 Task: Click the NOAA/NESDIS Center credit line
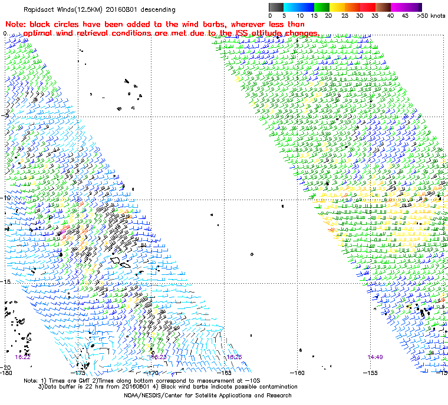pyautogui.click(x=207, y=396)
